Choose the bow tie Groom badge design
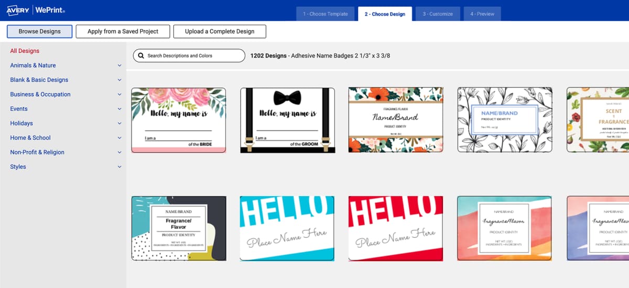 287,120
